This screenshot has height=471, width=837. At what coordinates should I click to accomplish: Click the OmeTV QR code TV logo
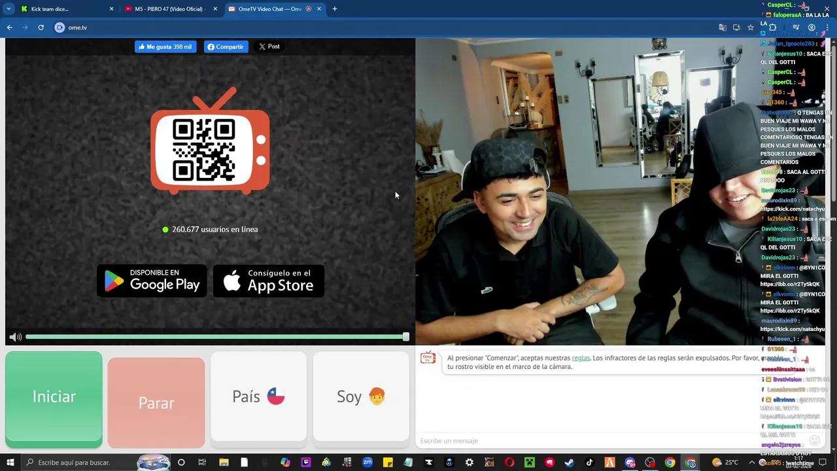[x=210, y=141]
